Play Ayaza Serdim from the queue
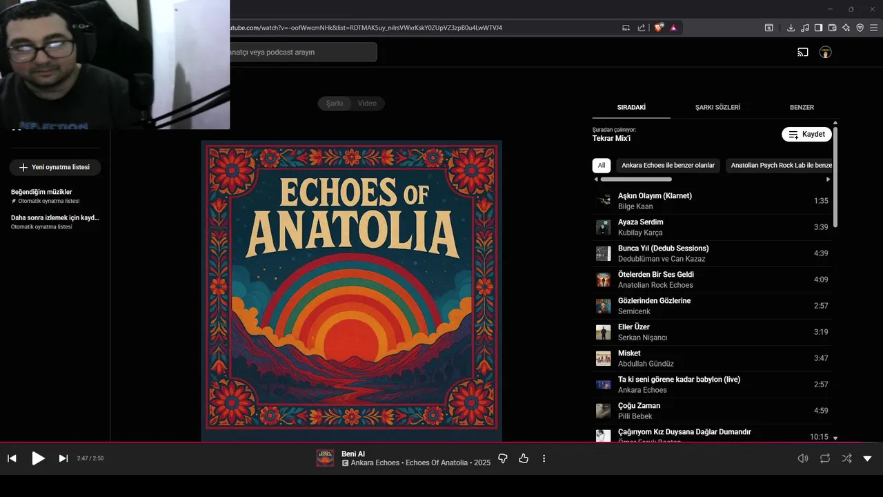This screenshot has height=497, width=883. 712,227
